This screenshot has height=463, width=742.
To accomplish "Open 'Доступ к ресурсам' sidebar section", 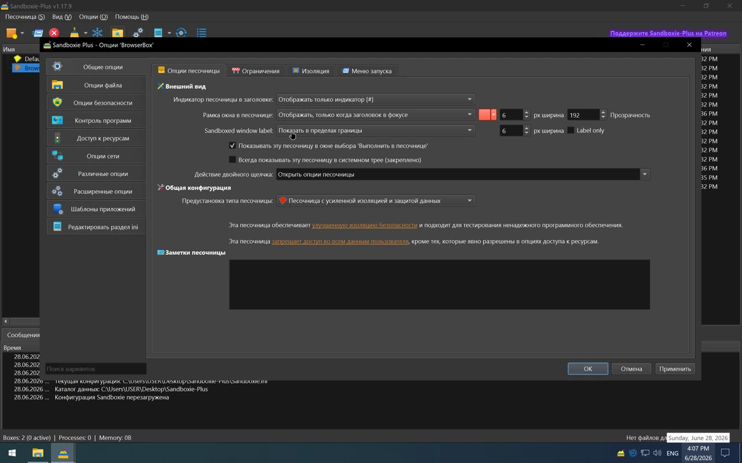I will tap(96, 138).
